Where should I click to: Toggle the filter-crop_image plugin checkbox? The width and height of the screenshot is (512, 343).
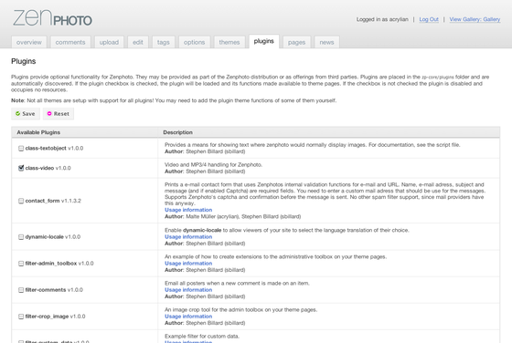click(x=21, y=317)
